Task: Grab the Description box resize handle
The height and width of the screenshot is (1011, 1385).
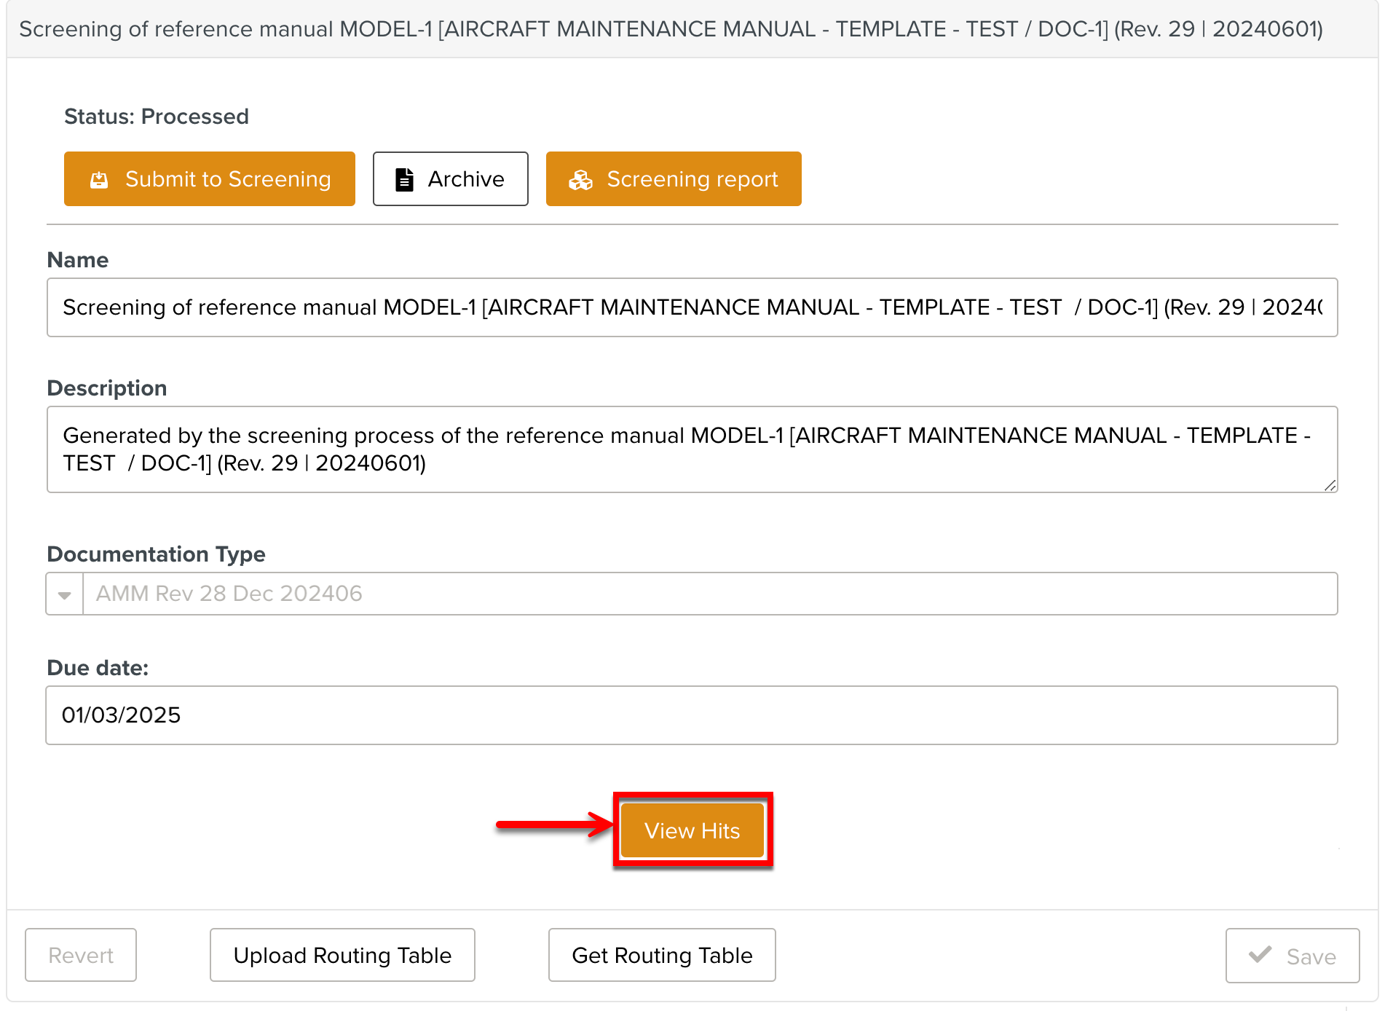Action: pos(1330,486)
